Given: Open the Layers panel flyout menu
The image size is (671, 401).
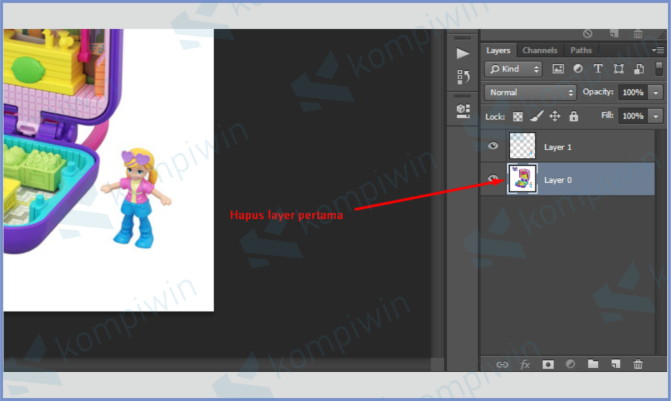Looking at the screenshot, I should click(657, 50).
